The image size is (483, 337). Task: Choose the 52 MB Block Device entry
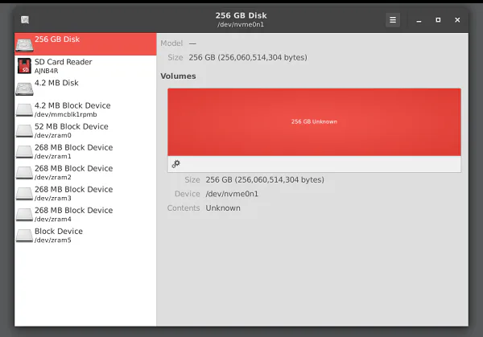point(85,130)
